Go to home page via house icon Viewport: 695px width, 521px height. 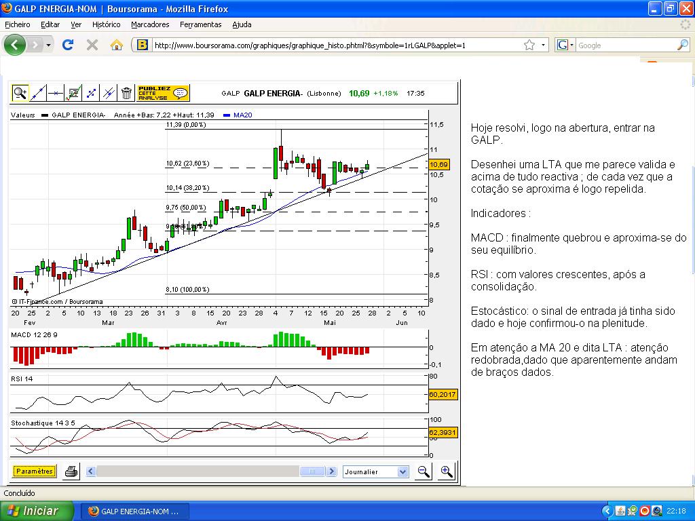pyautogui.click(x=117, y=45)
